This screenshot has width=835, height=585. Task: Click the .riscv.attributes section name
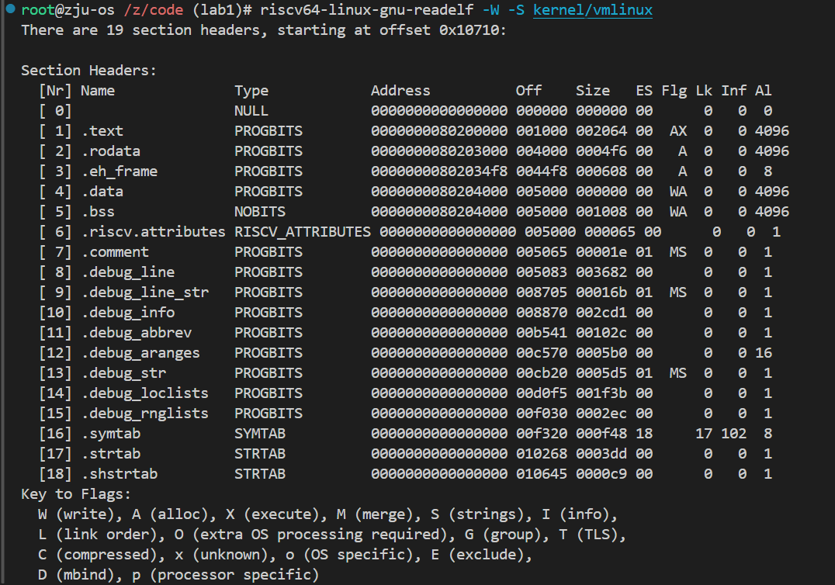[154, 232]
